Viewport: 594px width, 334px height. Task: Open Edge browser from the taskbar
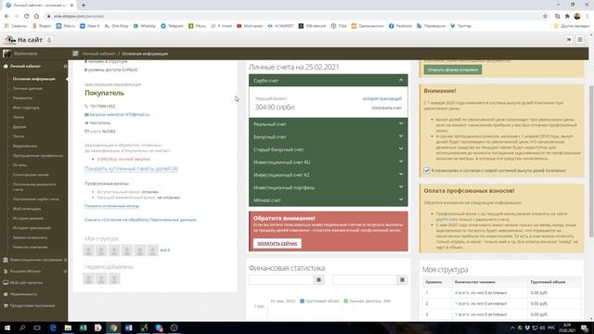pyautogui.click(x=53, y=328)
